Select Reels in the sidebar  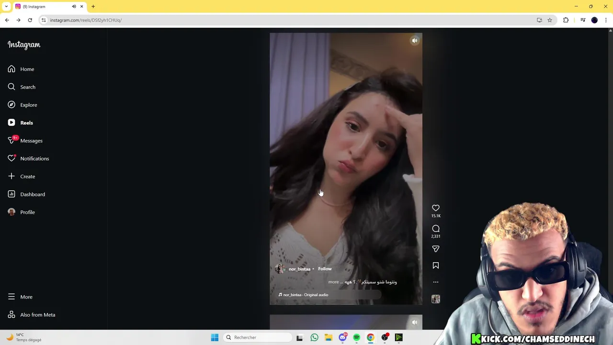click(21, 123)
